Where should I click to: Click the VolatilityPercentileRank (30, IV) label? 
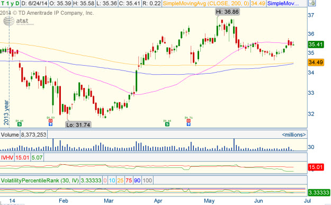click(40, 181)
